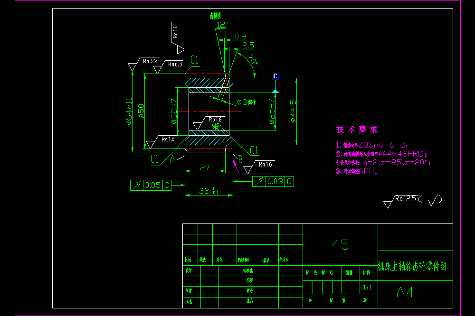Click the 技术要求 heading
Image resolution: width=475 pixels, height=316 pixels.
pos(357,130)
